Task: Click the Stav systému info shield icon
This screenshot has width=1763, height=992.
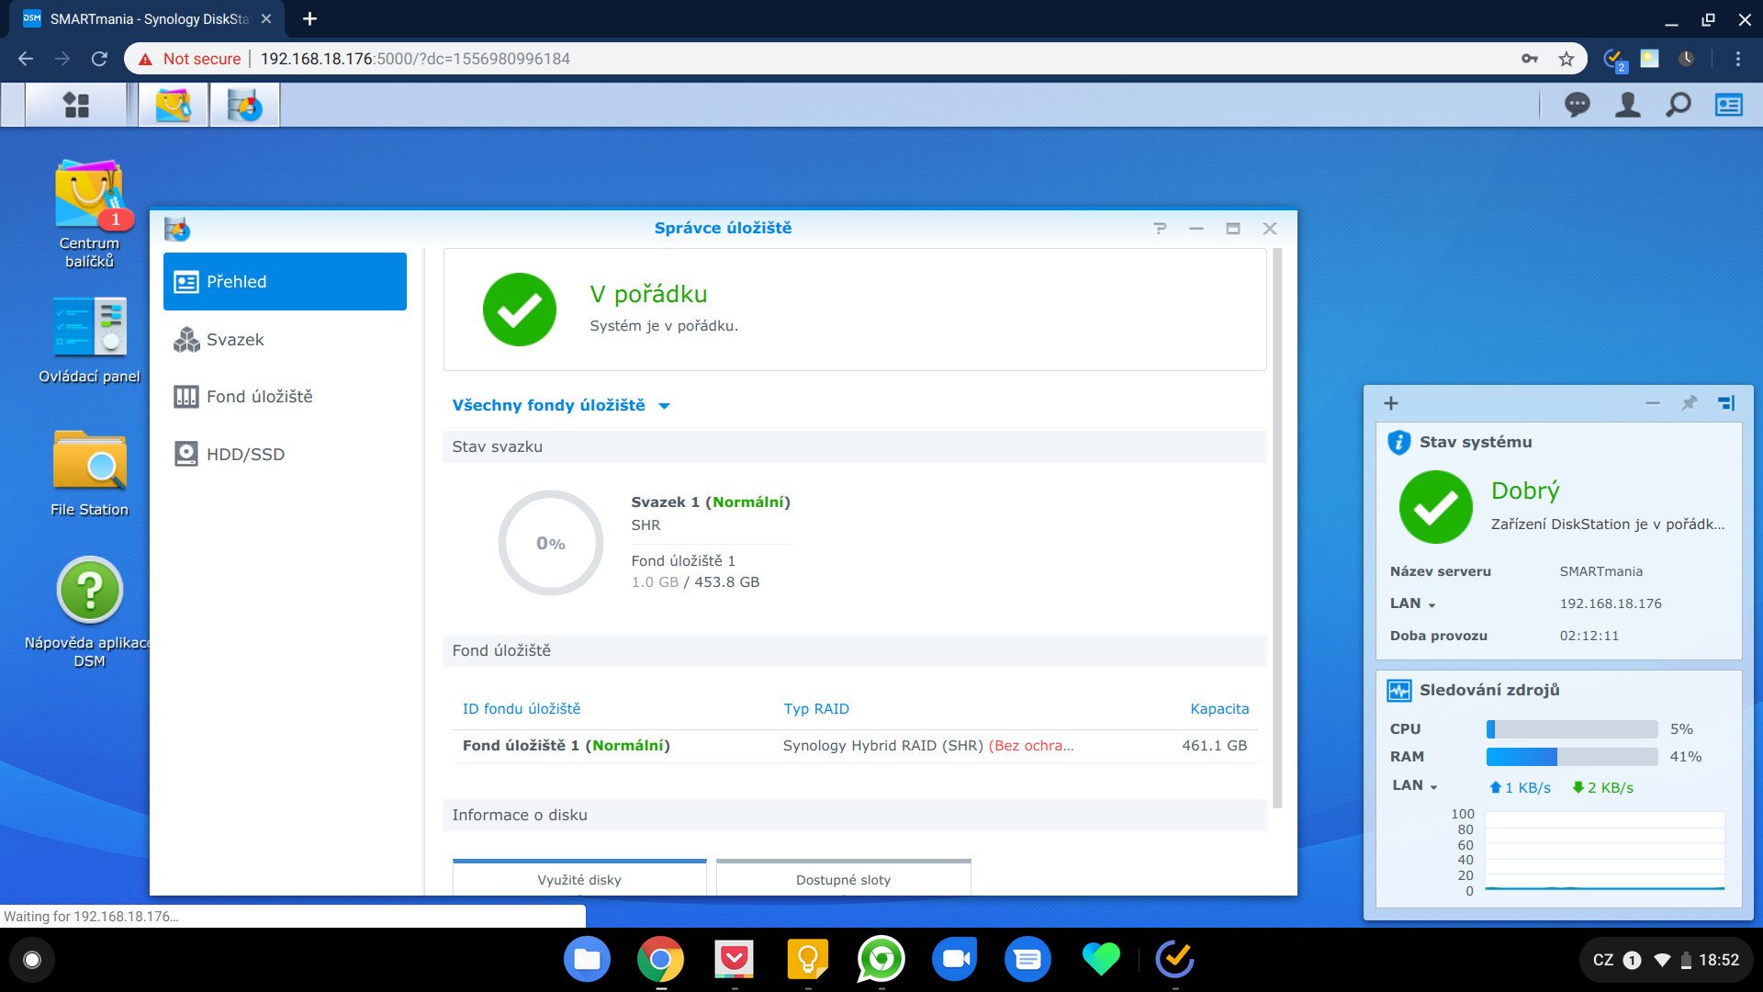Action: pos(1398,442)
